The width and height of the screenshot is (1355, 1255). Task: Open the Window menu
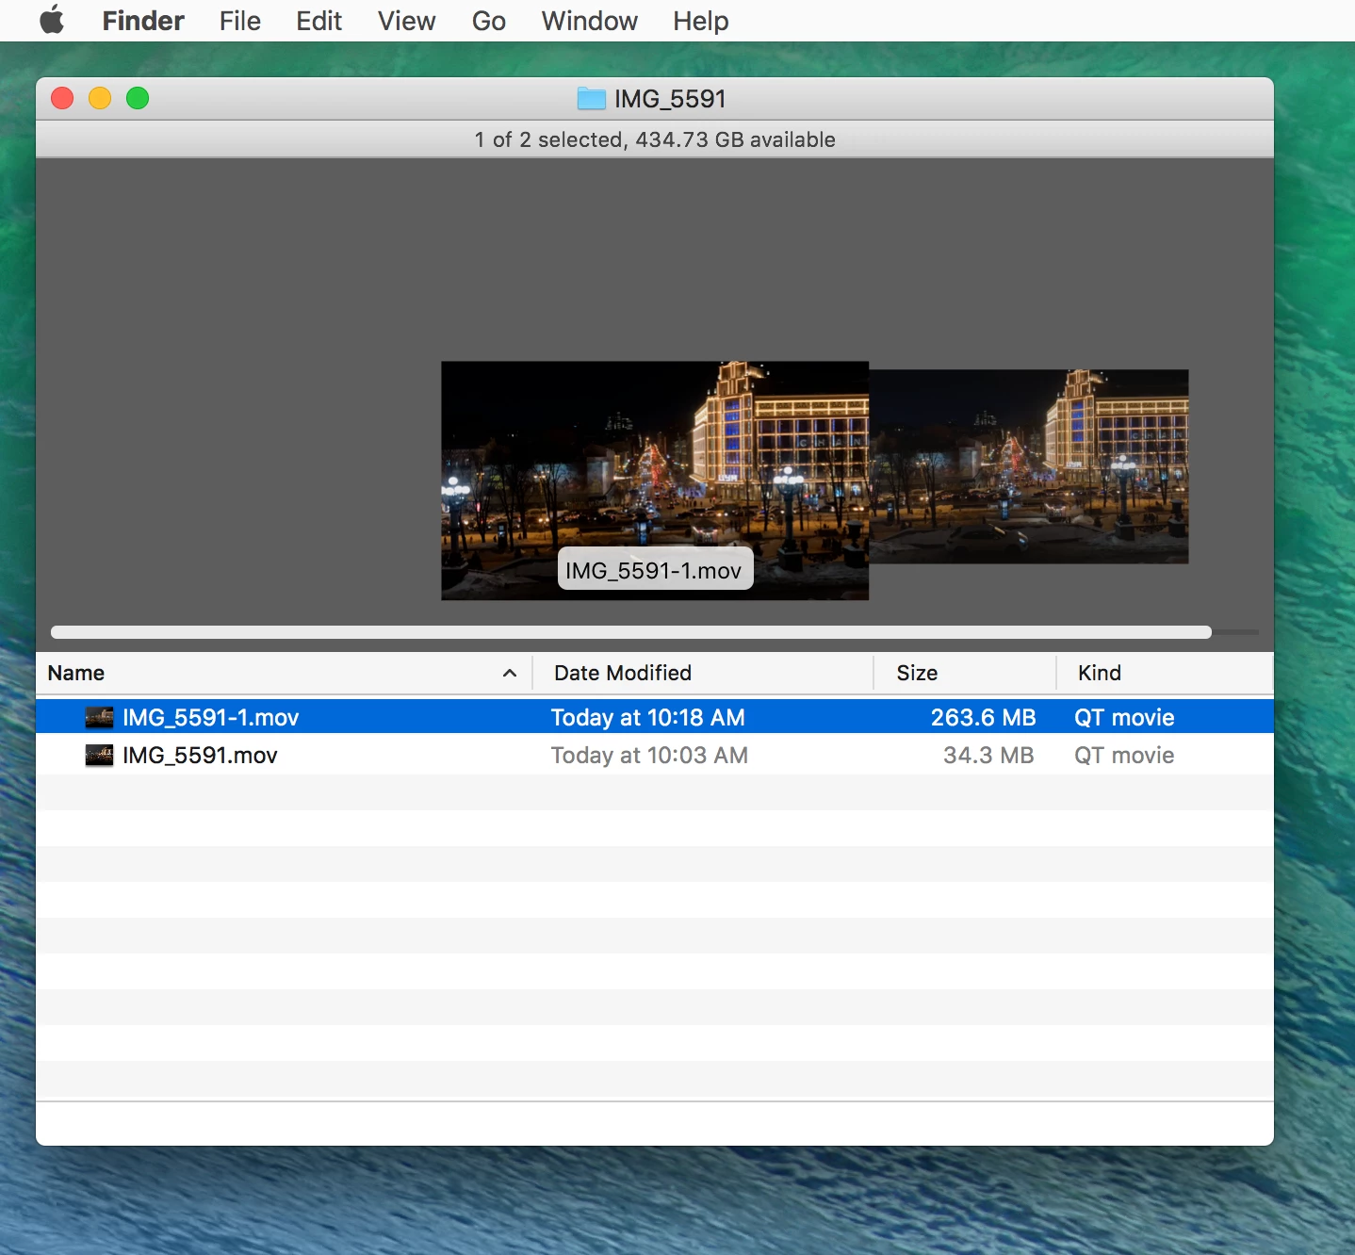(590, 21)
